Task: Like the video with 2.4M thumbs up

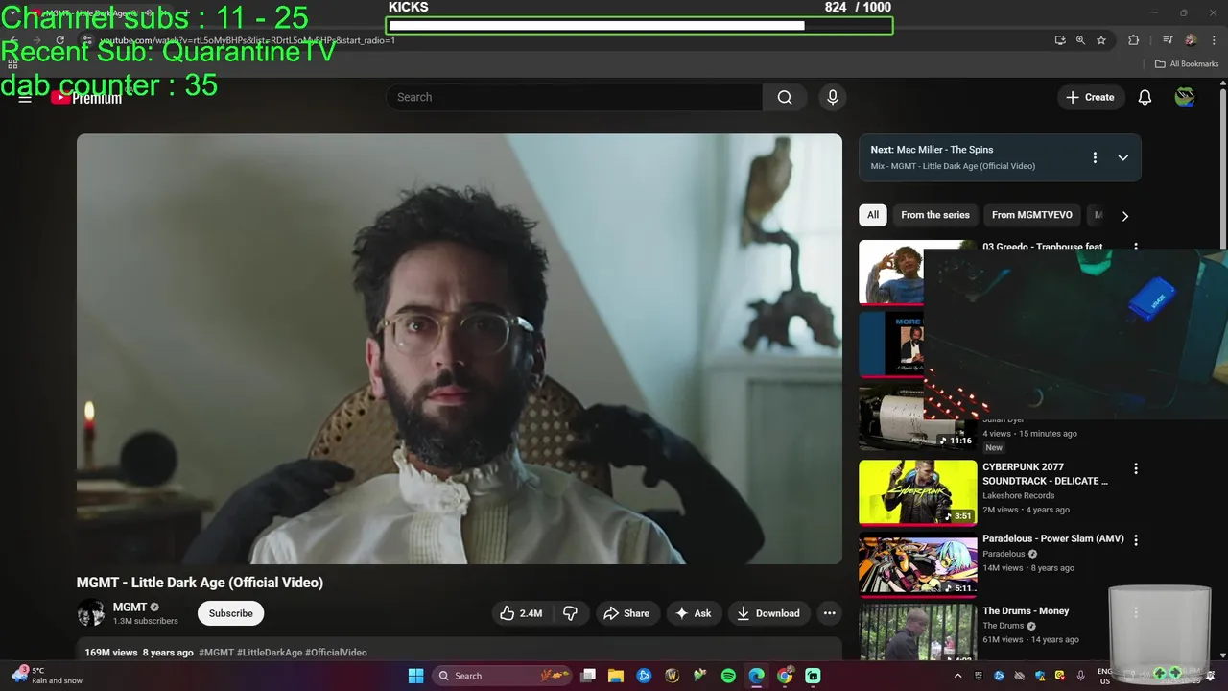Action: (x=521, y=613)
